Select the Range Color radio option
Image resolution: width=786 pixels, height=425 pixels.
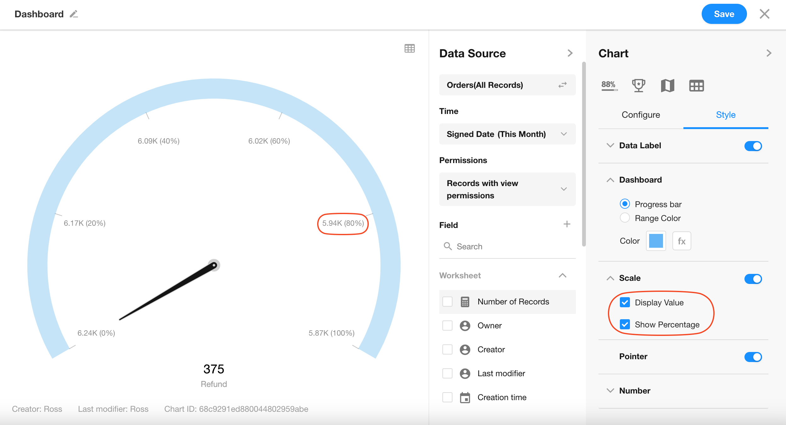[x=625, y=218]
